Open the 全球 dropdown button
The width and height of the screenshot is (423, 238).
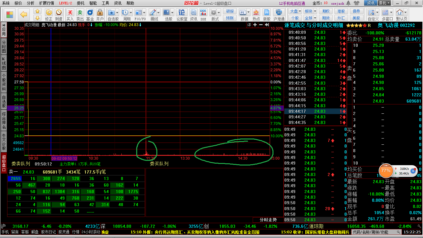tap(310, 18)
